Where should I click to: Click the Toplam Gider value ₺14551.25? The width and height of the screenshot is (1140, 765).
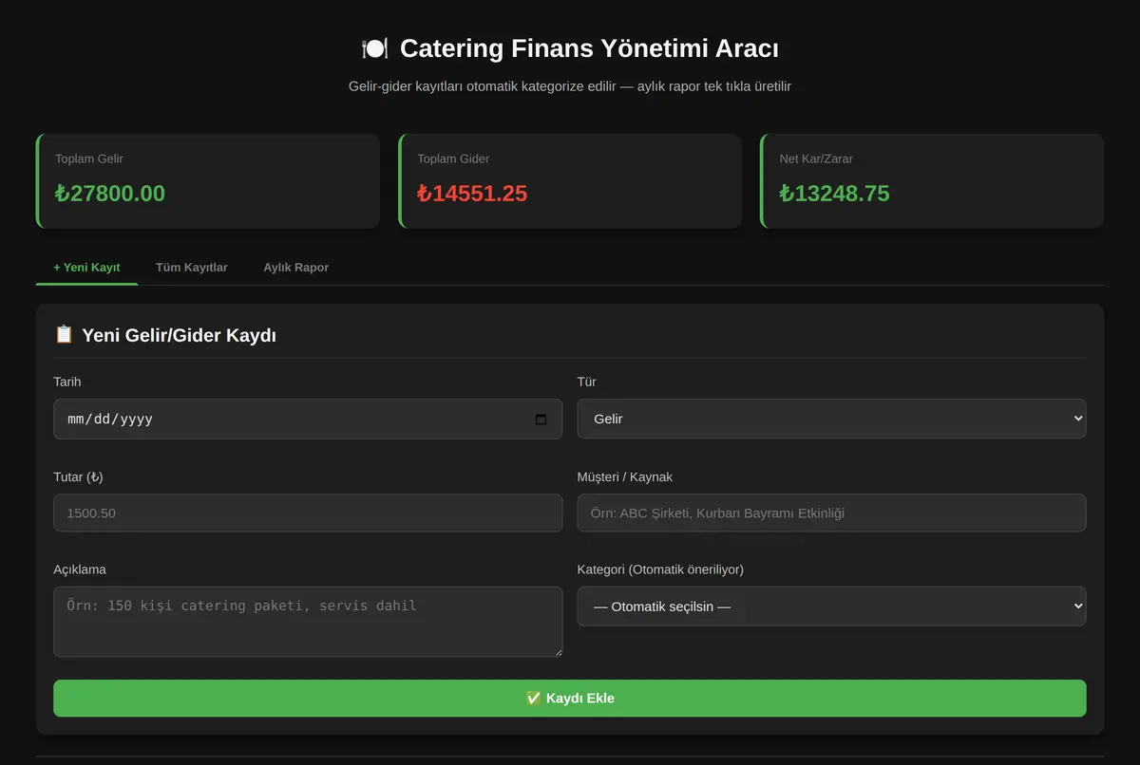tap(472, 194)
